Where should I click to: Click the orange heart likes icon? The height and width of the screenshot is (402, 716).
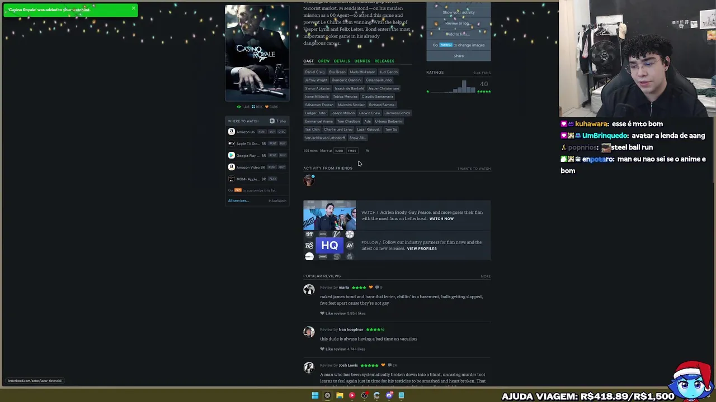tap(267, 107)
